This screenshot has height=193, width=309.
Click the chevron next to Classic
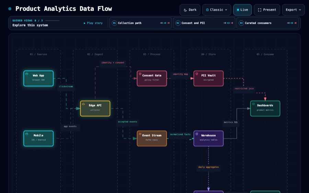[x=226, y=10]
